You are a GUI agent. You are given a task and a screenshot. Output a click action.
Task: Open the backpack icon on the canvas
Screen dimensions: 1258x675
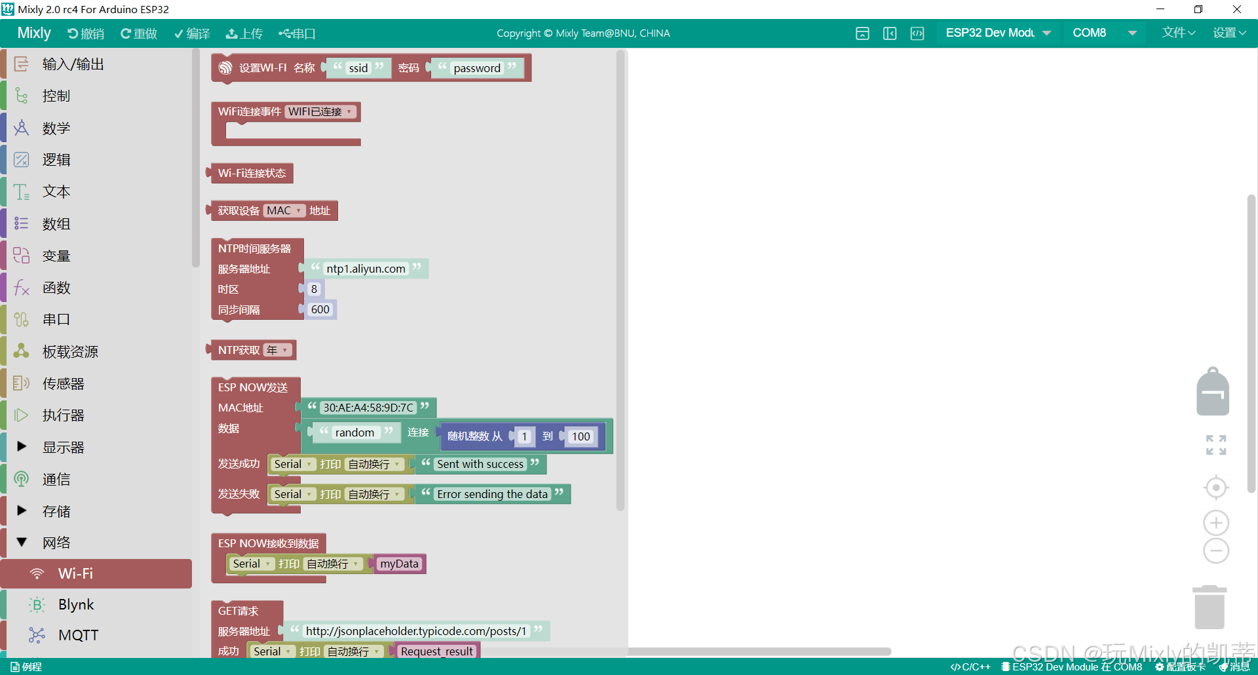pyautogui.click(x=1213, y=391)
